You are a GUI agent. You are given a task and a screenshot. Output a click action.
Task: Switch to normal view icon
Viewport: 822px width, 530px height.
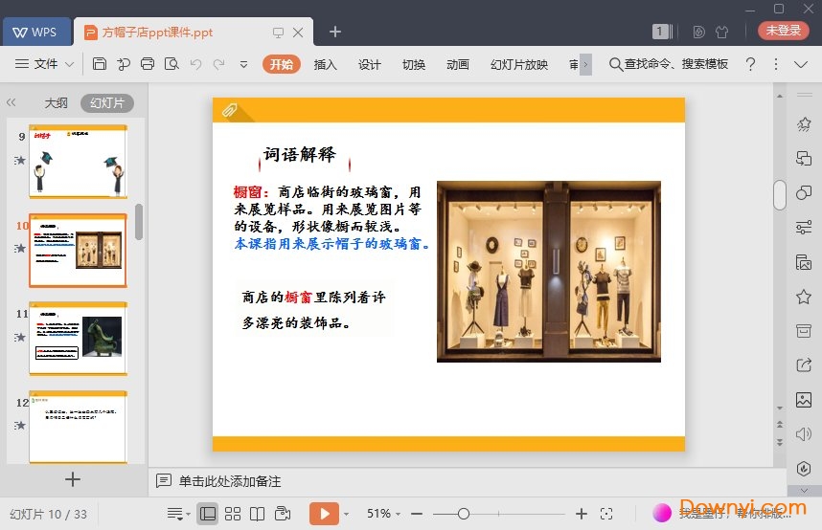208,514
